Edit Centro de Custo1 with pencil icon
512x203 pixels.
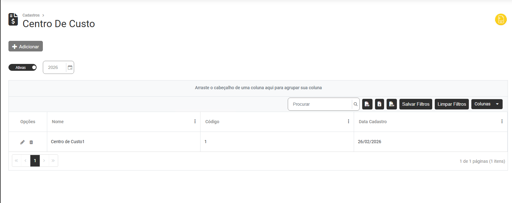click(x=23, y=142)
